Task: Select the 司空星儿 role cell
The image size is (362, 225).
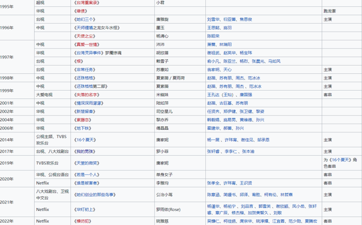Action: click(180, 112)
